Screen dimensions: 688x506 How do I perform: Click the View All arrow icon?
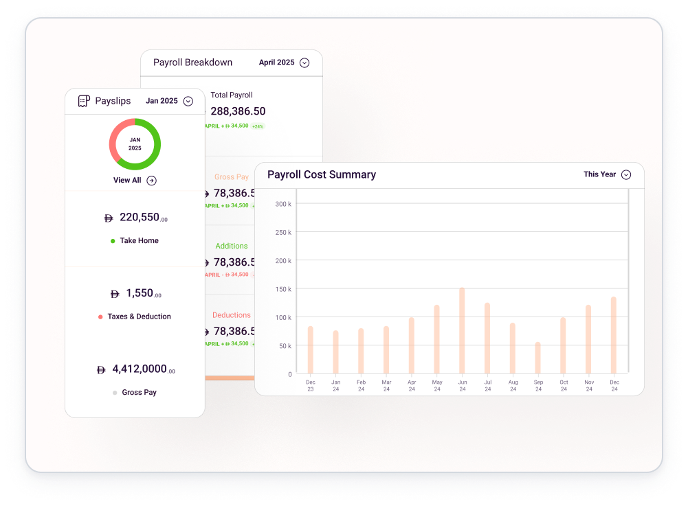[x=152, y=181]
